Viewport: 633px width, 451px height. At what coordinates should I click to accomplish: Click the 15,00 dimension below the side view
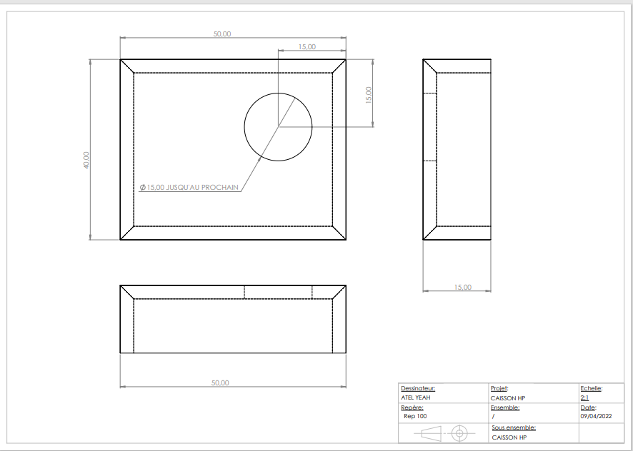point(462,288)
